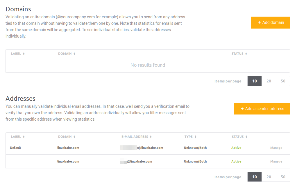Image resolution: width=297 pixels, height=185 pixels.
Task: Select 20 items per page for Domains
Action: pos(269,81)
